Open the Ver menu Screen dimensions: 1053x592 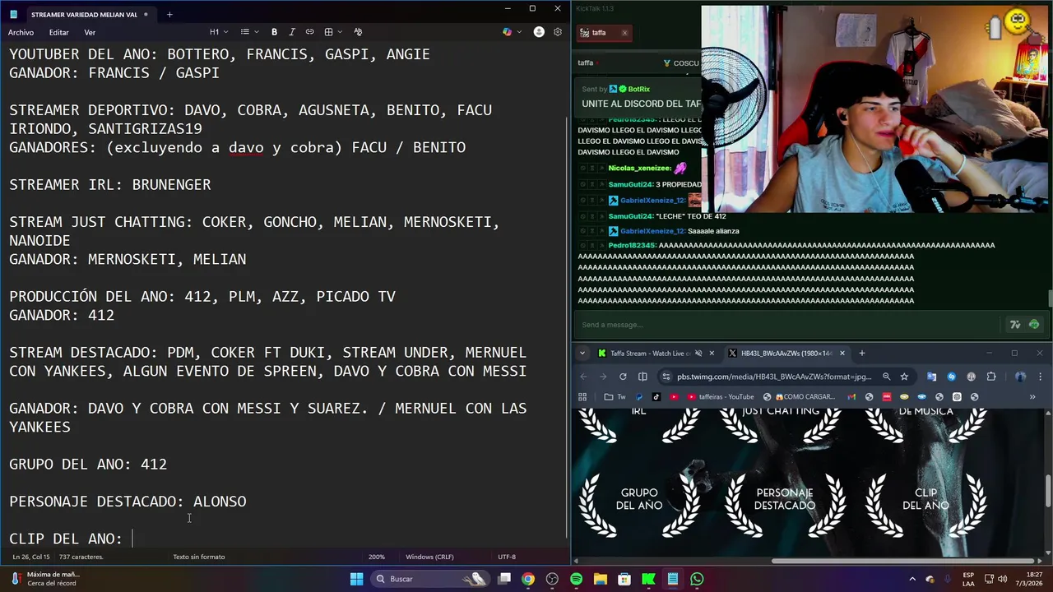90,32
